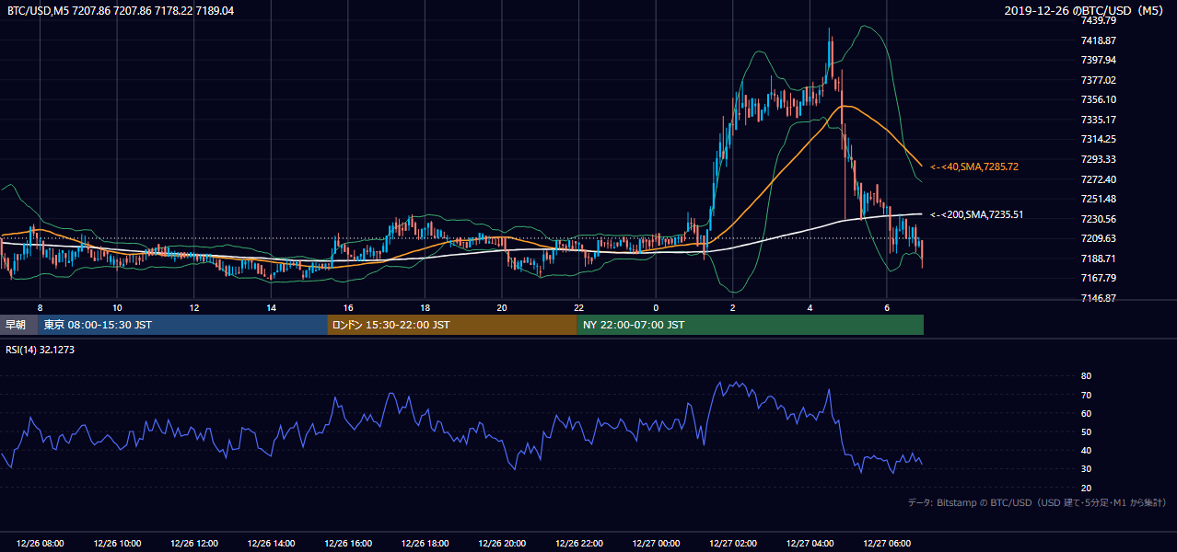Click the 12/27 00:00 time axis label
The height and width of the screenshot is (552, 1177).
[x=657, y=544]
